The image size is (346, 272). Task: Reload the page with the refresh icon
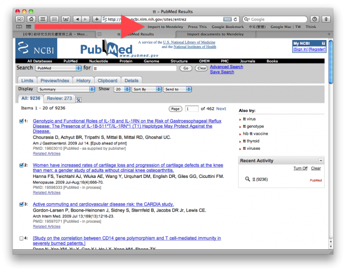[236, 19]
